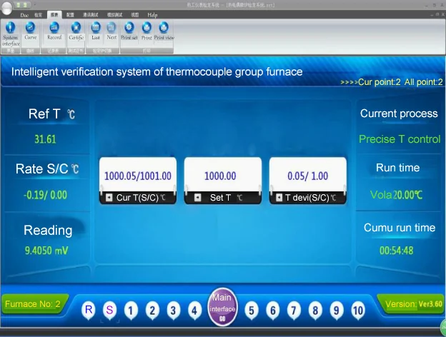Select the R reference channel marker
The height and width of the screenshot is (337, 446).
point(89,310)
